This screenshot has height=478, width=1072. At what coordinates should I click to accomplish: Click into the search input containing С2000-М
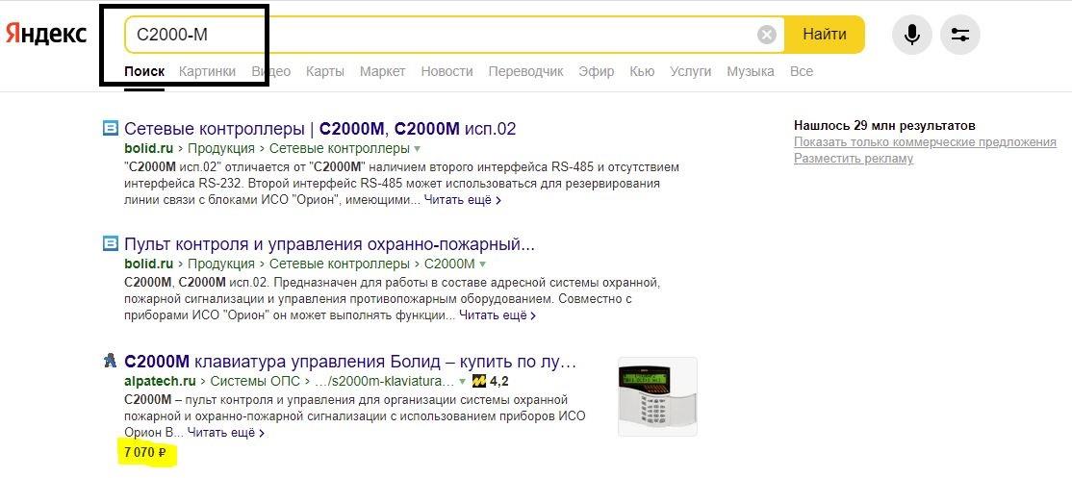(443, 36)
